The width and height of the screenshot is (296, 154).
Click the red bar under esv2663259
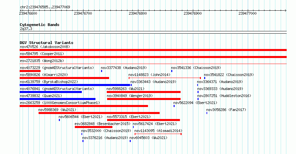84,106
